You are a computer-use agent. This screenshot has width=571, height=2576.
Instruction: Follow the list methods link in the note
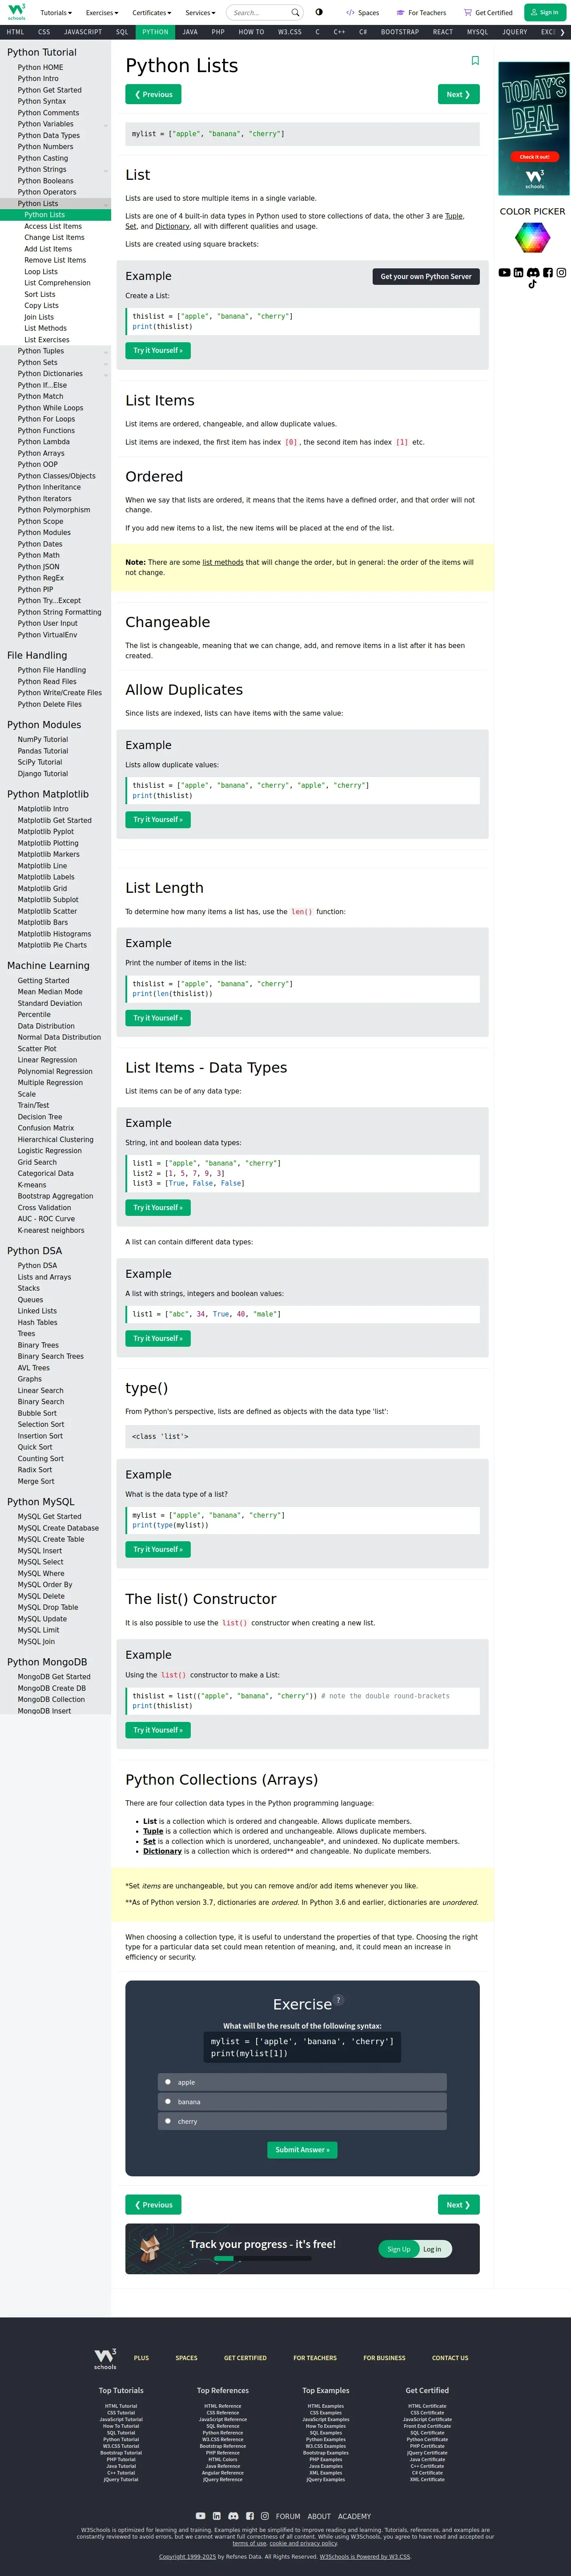(223, 562)
